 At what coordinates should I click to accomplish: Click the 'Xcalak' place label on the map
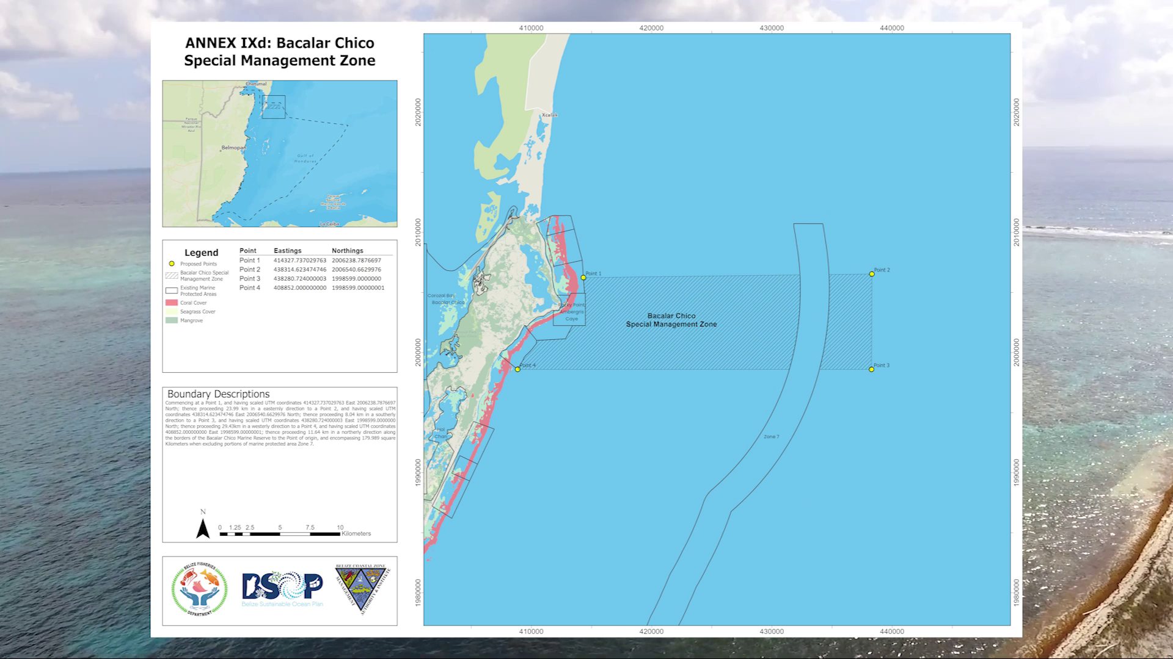point(550,115)
